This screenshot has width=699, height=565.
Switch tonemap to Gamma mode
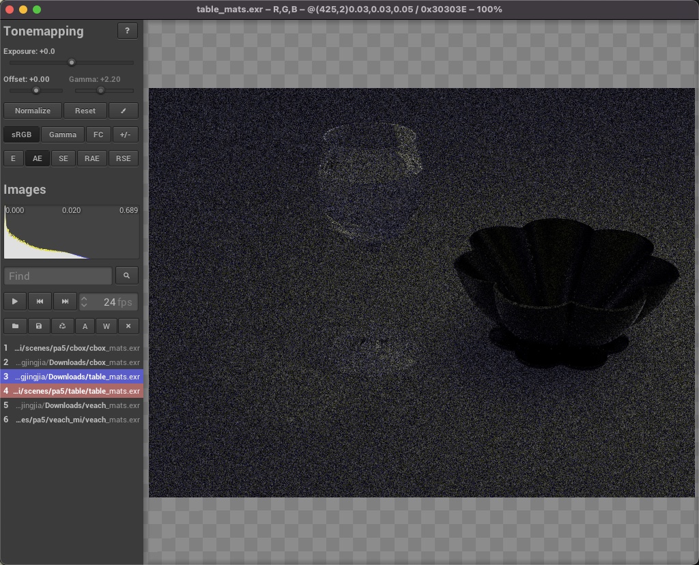coord(63,134)
